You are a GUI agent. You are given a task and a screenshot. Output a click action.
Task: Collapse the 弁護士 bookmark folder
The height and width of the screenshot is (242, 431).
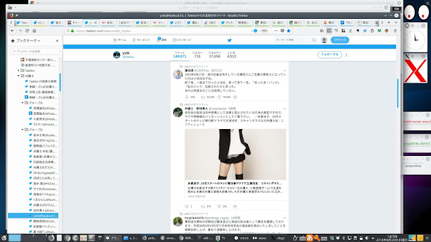pyautogui.click(x=18, y=76)
